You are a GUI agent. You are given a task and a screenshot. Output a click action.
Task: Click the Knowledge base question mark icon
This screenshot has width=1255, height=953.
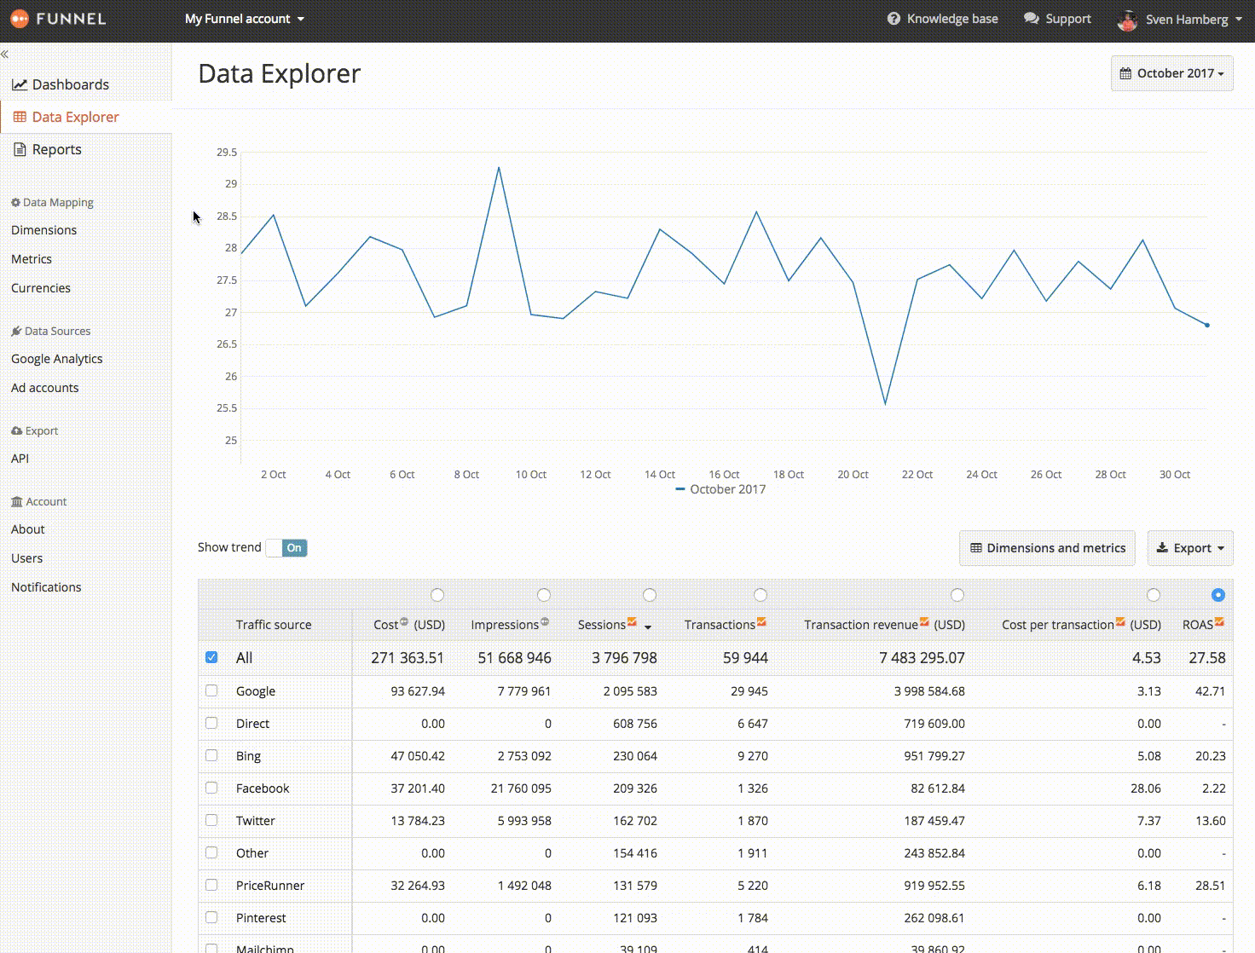point(894,19)
